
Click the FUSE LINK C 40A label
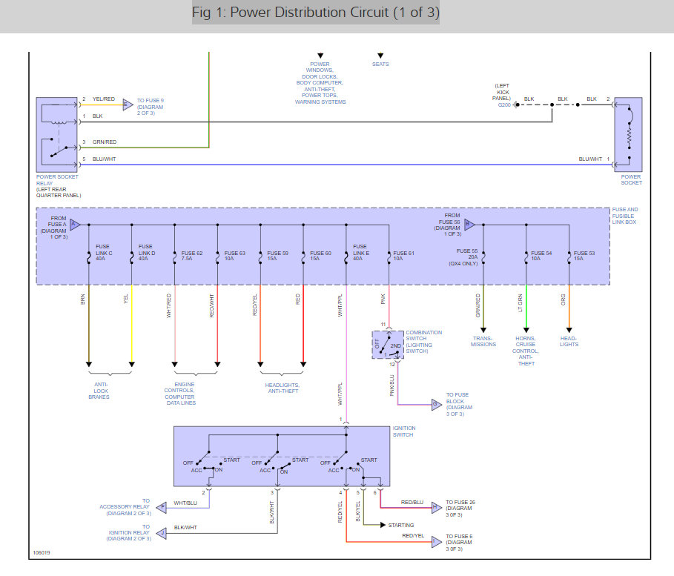[x=104, y=252]
